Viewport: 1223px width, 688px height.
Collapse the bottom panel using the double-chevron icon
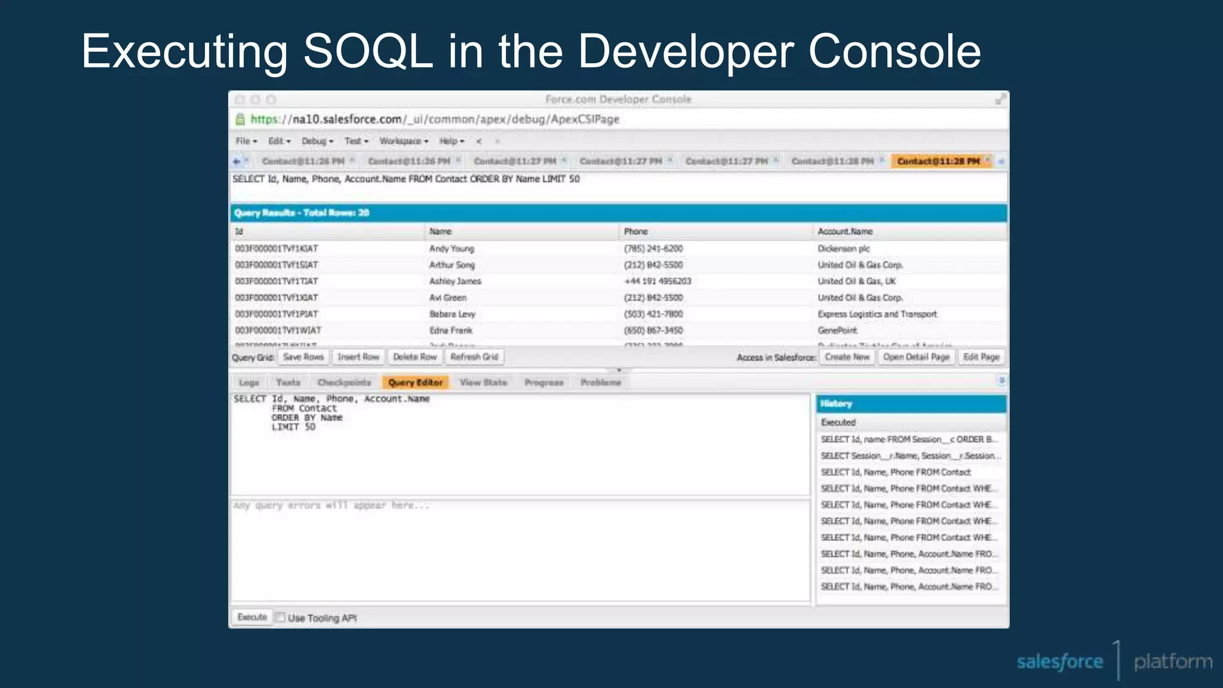click(1001, 380)
